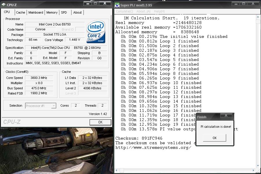Viewport: 261px width, 174px height.
Task: Click the Super PI vertical scrollbar thumb
Action: 258,22
